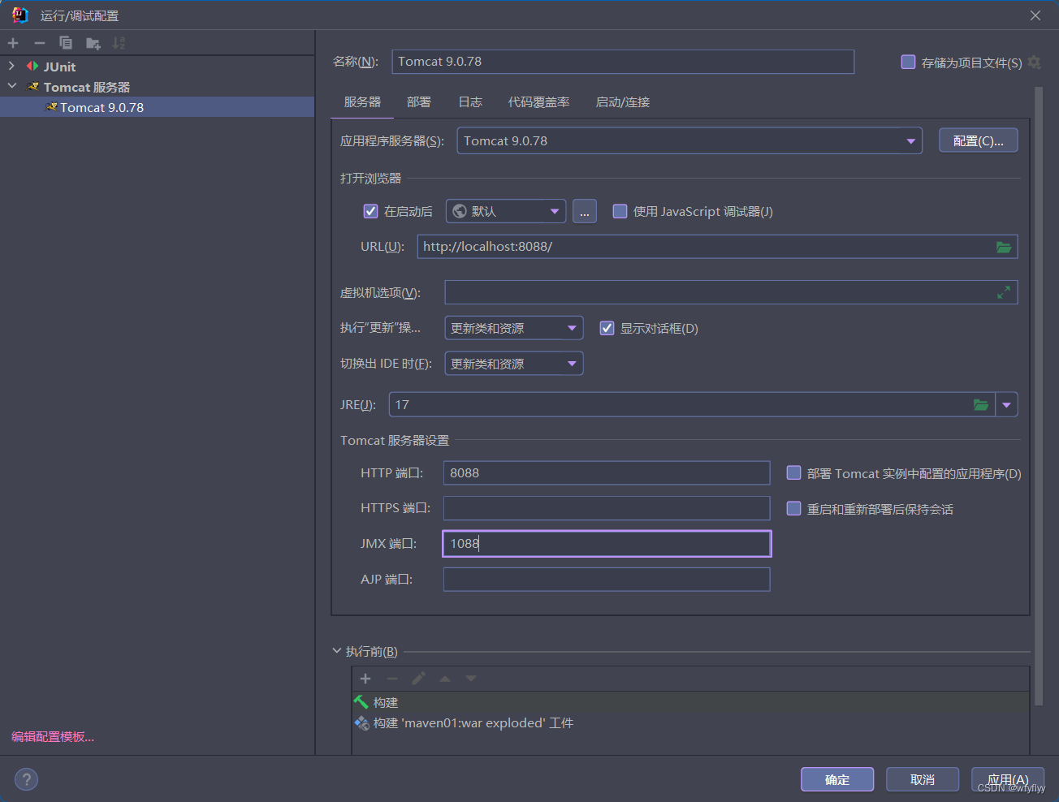Click the green hammer 构建 icon

[x=361, y=702]
